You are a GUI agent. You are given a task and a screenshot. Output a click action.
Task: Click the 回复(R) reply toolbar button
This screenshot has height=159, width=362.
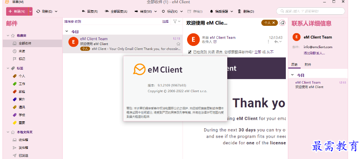90,11
